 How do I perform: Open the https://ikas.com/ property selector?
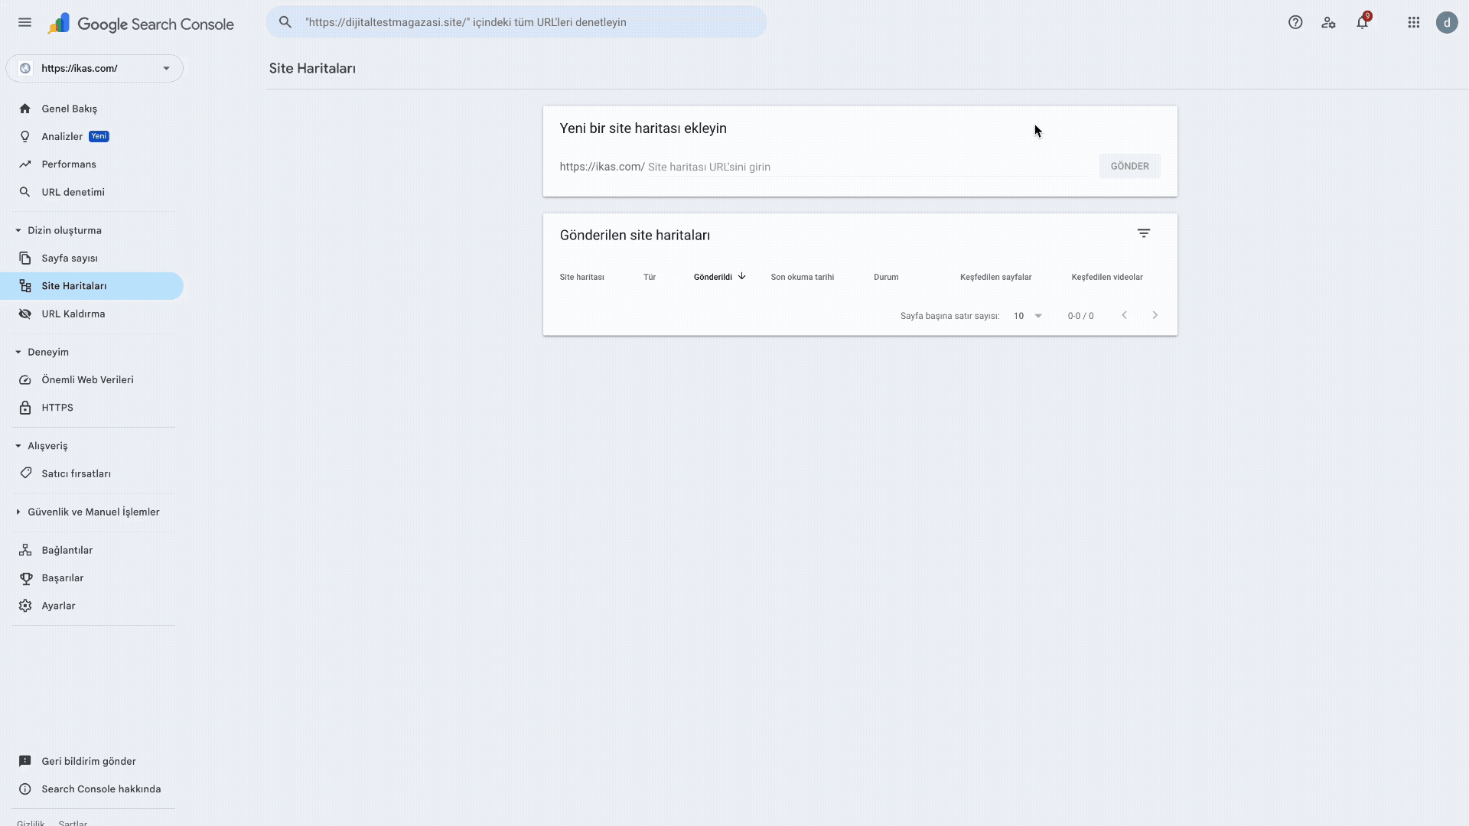coord(94,68)
